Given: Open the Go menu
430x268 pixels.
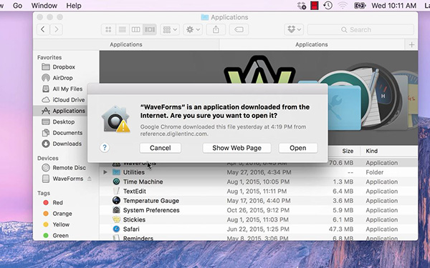Looking at the screenshot, I should tap(17, 6).
